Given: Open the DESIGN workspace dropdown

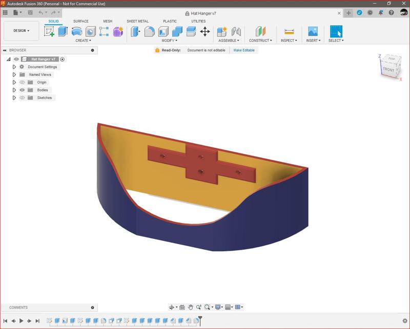Looking at the screenshot, I should pyautogui.click(x=21, y=31).
